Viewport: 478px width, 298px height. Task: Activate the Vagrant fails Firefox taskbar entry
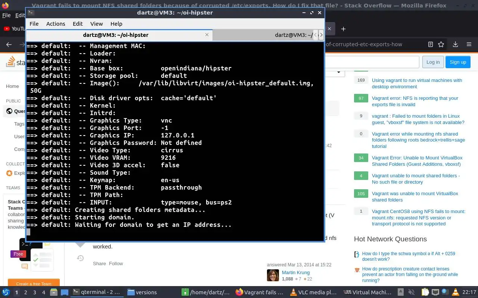[x=260, y=292]
